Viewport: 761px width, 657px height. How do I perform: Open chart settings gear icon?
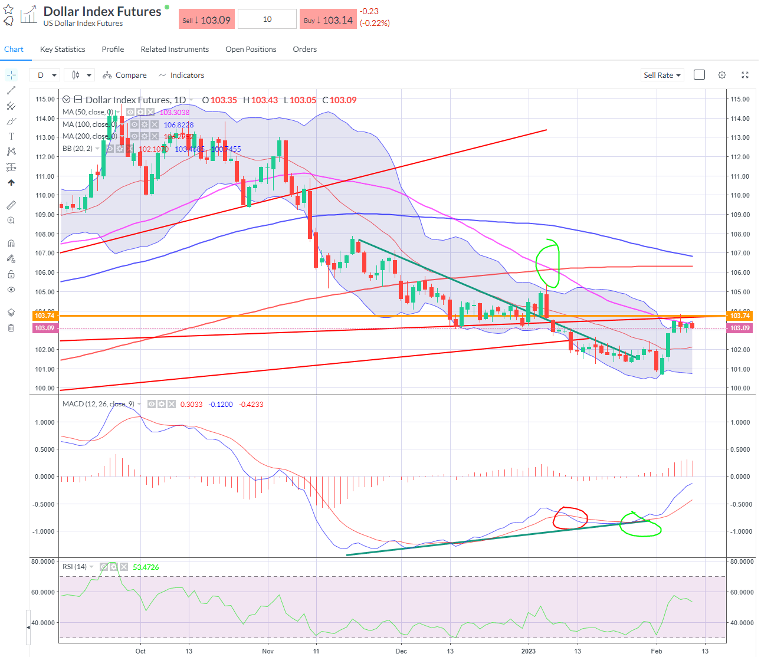[x=722, y=75]
